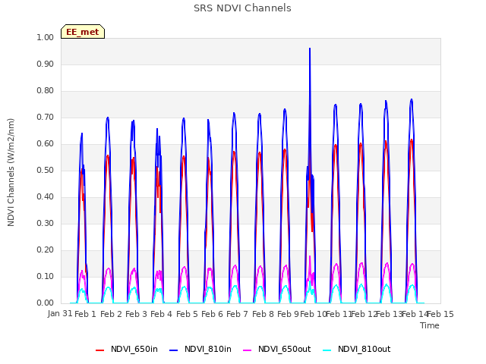Toggle the NDVI_650in legend entry
Image resolution: width=486 pixels, height=364 pixels.
pyautogui.click(x=127, y=349)
